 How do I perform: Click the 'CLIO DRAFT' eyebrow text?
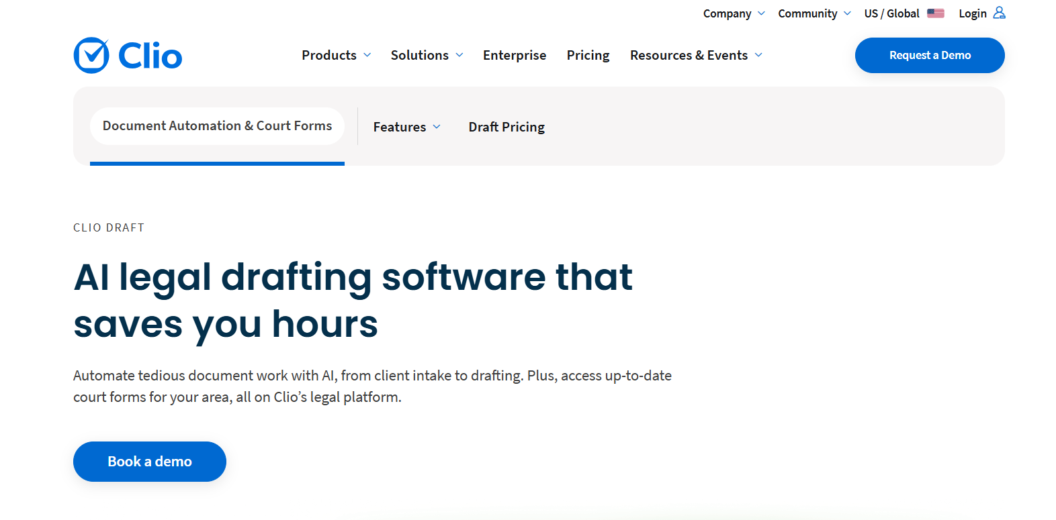point(109,227)
